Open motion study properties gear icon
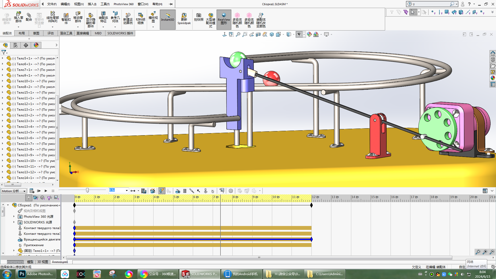Viewport: 496px width, 279px height. click(231, 191)
